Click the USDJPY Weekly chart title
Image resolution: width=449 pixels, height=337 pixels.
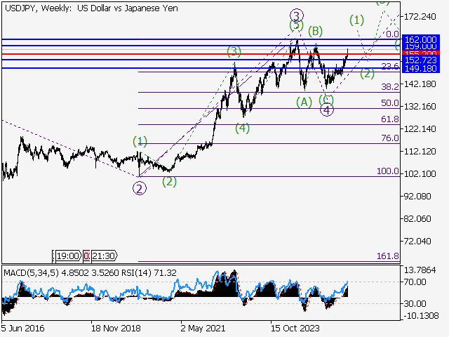90,8
